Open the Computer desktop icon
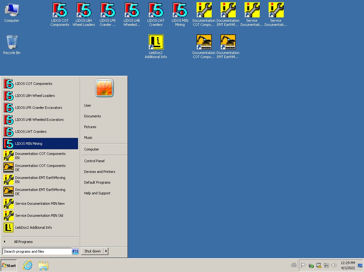 pos(12,13)
